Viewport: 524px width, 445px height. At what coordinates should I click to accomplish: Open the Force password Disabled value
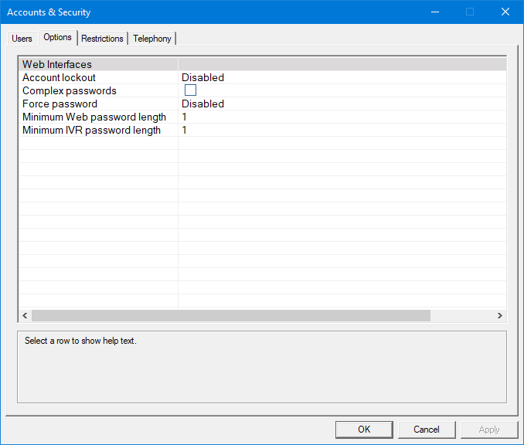(x=203, y=104)
